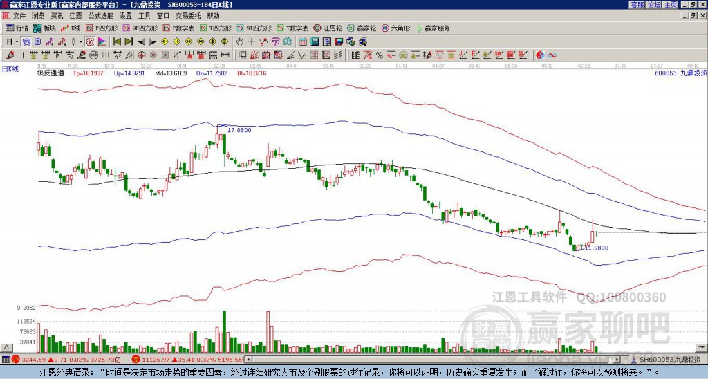Click the yin-yang taiji icon
Screen dimensions: 708x379
click(540, 55)
